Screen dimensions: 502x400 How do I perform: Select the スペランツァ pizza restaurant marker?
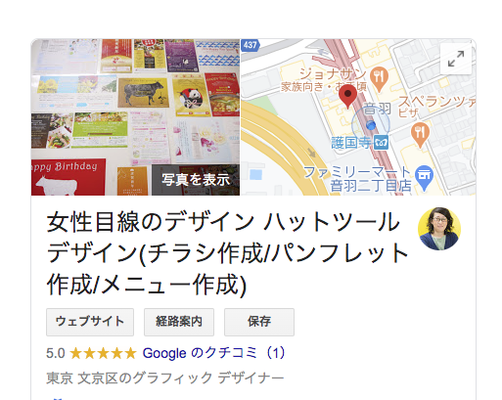tap(420, 134)
